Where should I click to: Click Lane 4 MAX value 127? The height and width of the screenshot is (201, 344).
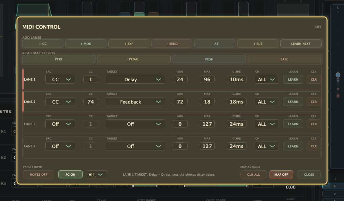(207, 146)
